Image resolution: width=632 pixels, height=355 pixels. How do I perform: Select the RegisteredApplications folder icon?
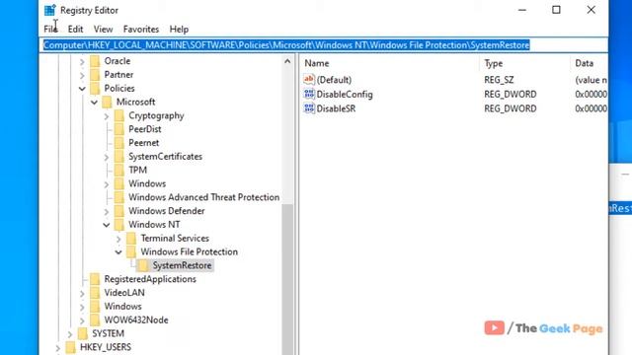(95, 279)
